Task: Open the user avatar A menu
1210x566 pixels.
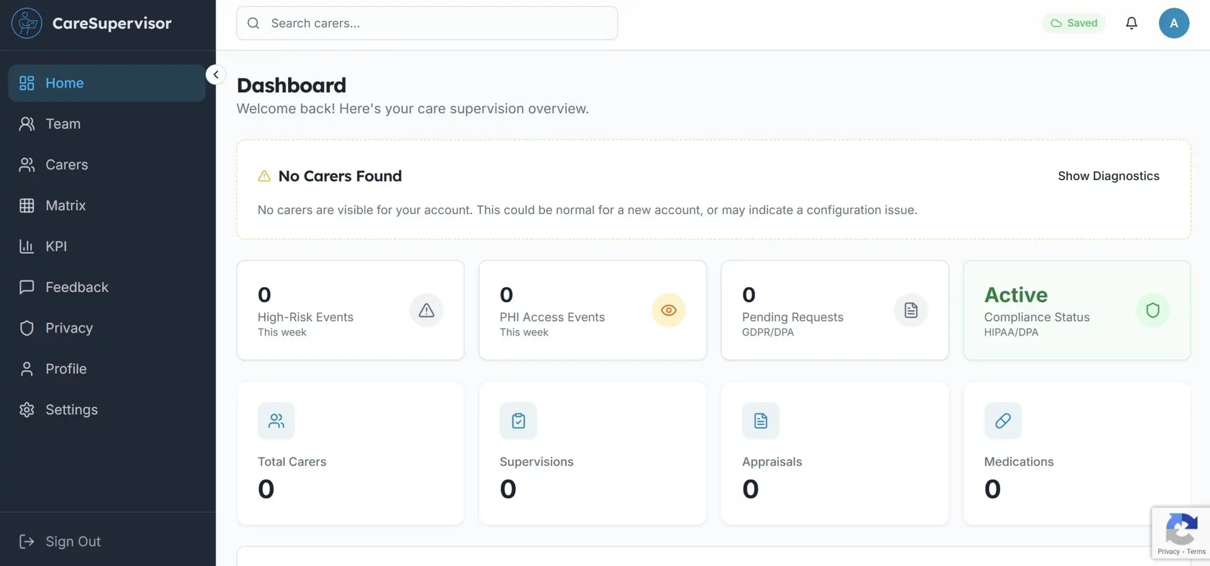Action: click(1173, 23)
